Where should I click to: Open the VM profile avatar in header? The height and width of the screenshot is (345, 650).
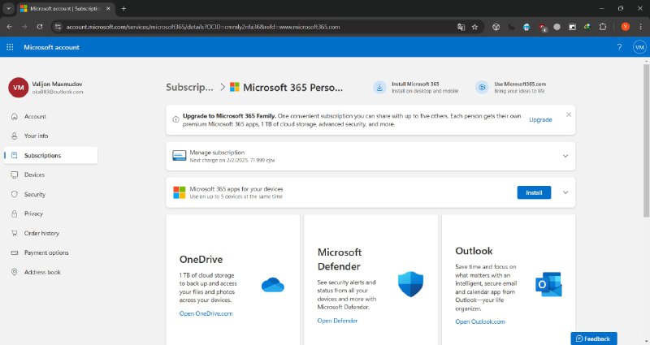point(639,47)
